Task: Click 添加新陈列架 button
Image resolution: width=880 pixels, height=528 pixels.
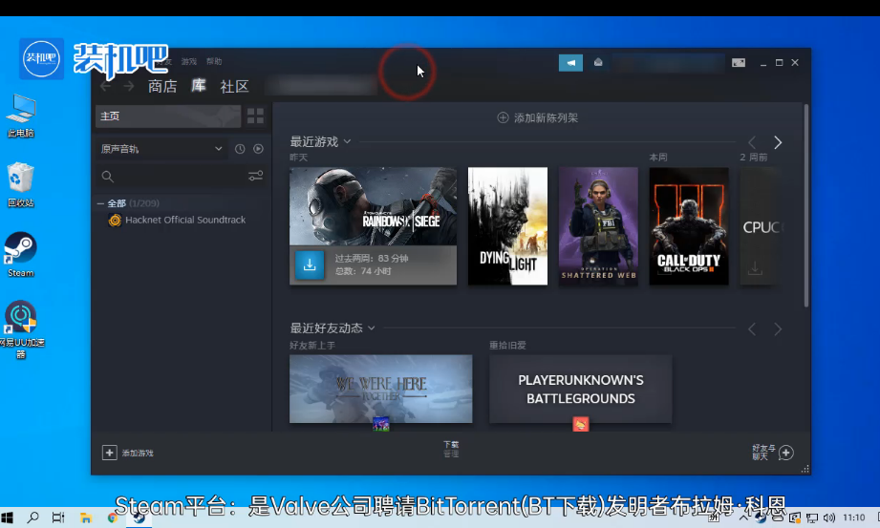Action: pyautogui.click(x=537, y=118)
